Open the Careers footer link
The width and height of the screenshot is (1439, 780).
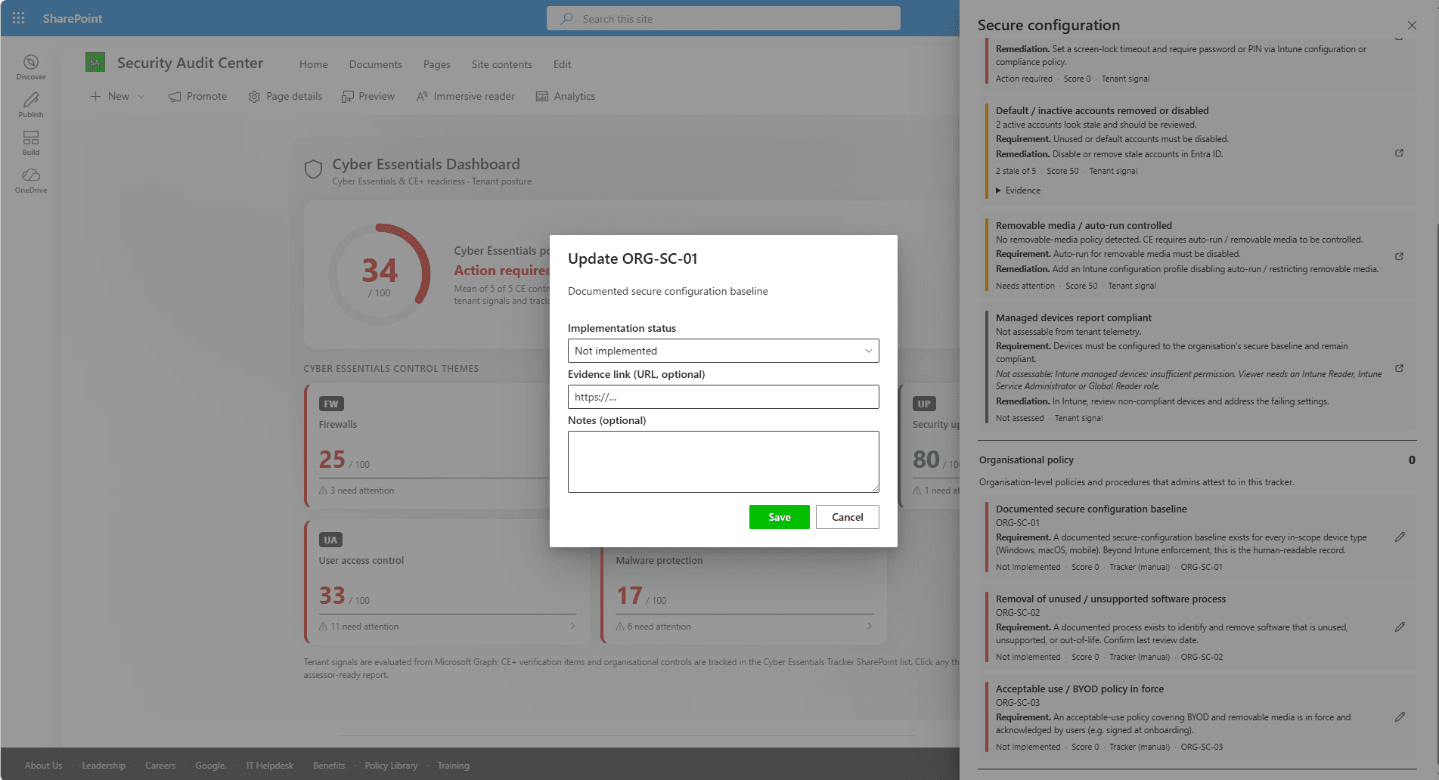pyautogui.click(x=160, y=766)
